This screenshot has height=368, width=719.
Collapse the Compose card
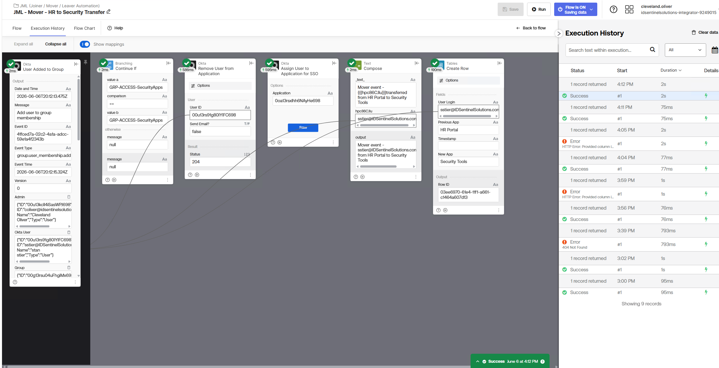tap(417, 63)
